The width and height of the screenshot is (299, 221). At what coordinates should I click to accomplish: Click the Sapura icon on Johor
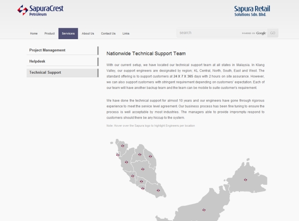pyautogui.click(x=158, y=190)
